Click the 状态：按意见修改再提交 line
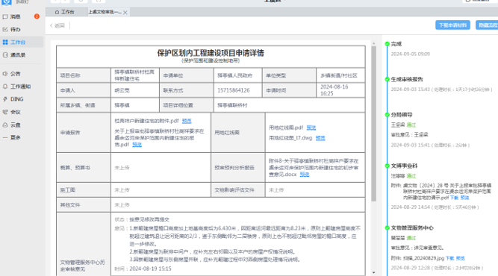 [x=142, y=219]
